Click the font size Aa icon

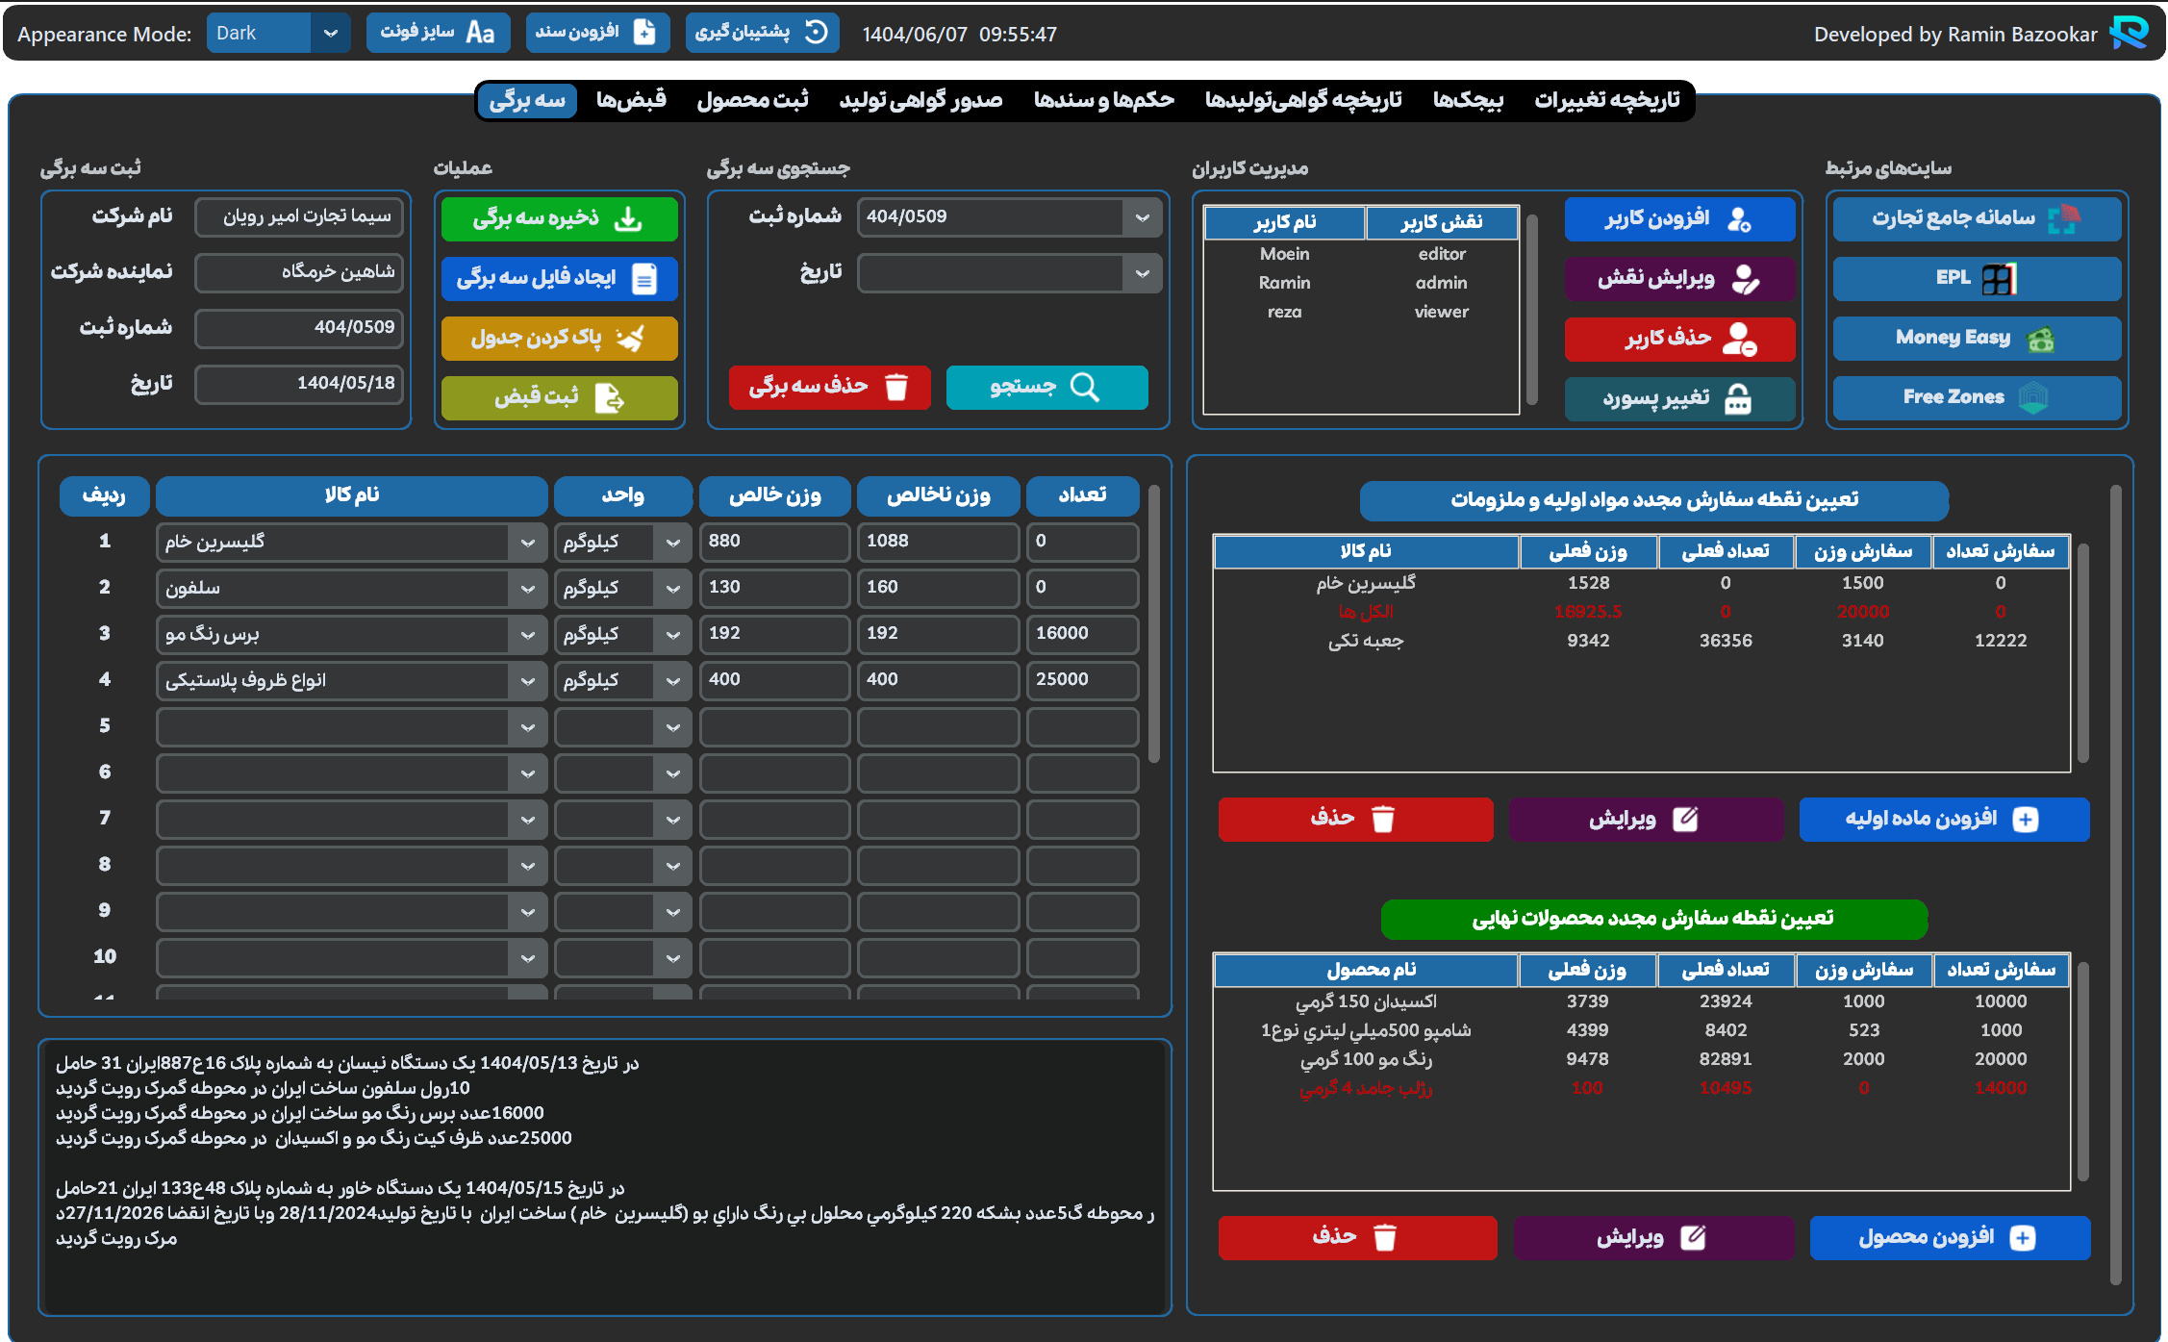[480, 33]
